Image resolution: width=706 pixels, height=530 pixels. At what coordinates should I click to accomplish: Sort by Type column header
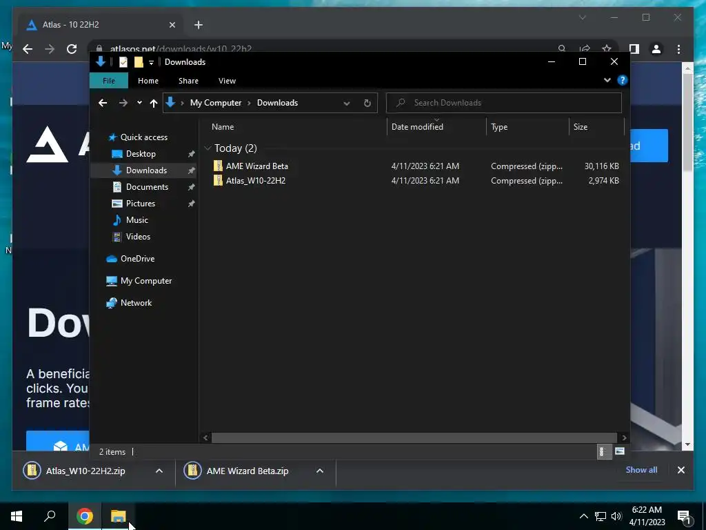(499, 127)
